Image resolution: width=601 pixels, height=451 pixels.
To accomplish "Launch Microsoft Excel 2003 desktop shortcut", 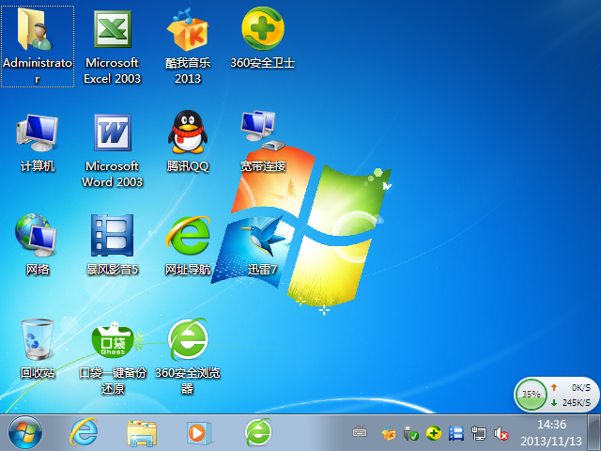I will coord(112,32).
